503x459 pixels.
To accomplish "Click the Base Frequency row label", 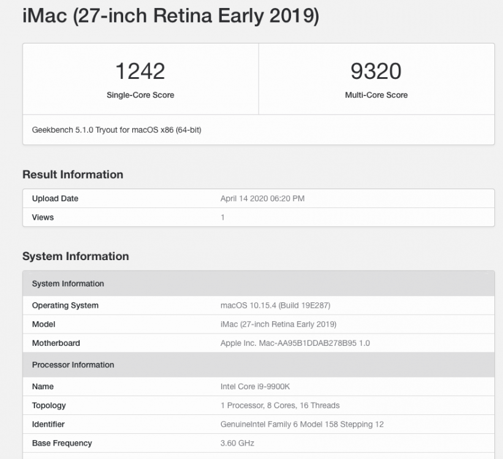I will point(62,443).
